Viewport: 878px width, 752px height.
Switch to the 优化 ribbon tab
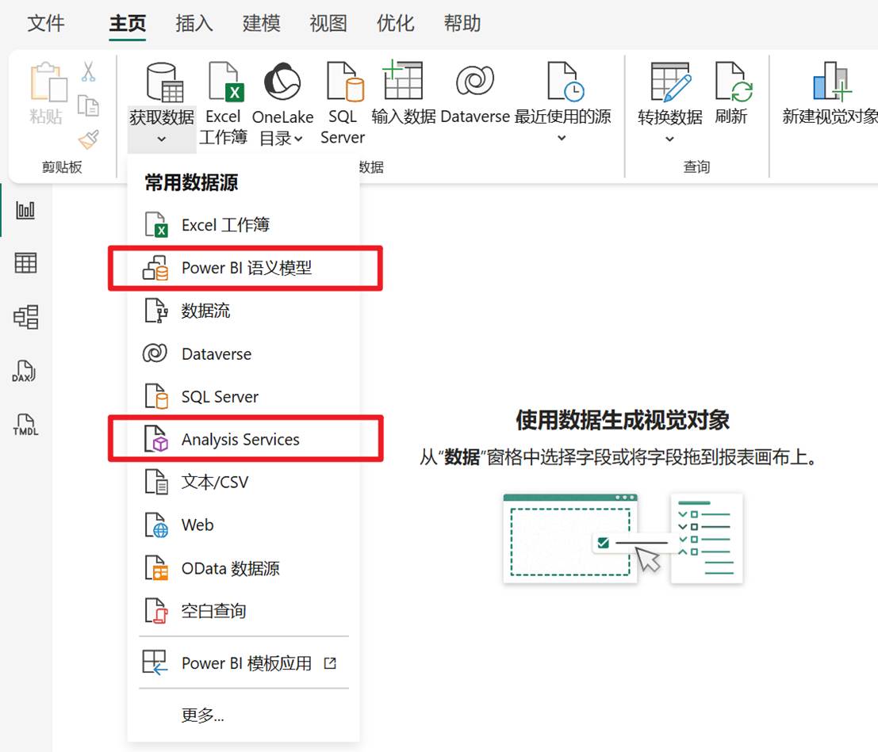click(395, 24)
